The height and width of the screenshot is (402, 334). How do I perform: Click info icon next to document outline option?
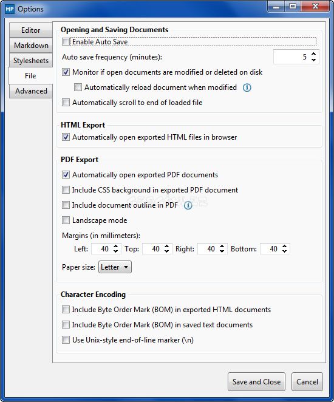point(188,205)
